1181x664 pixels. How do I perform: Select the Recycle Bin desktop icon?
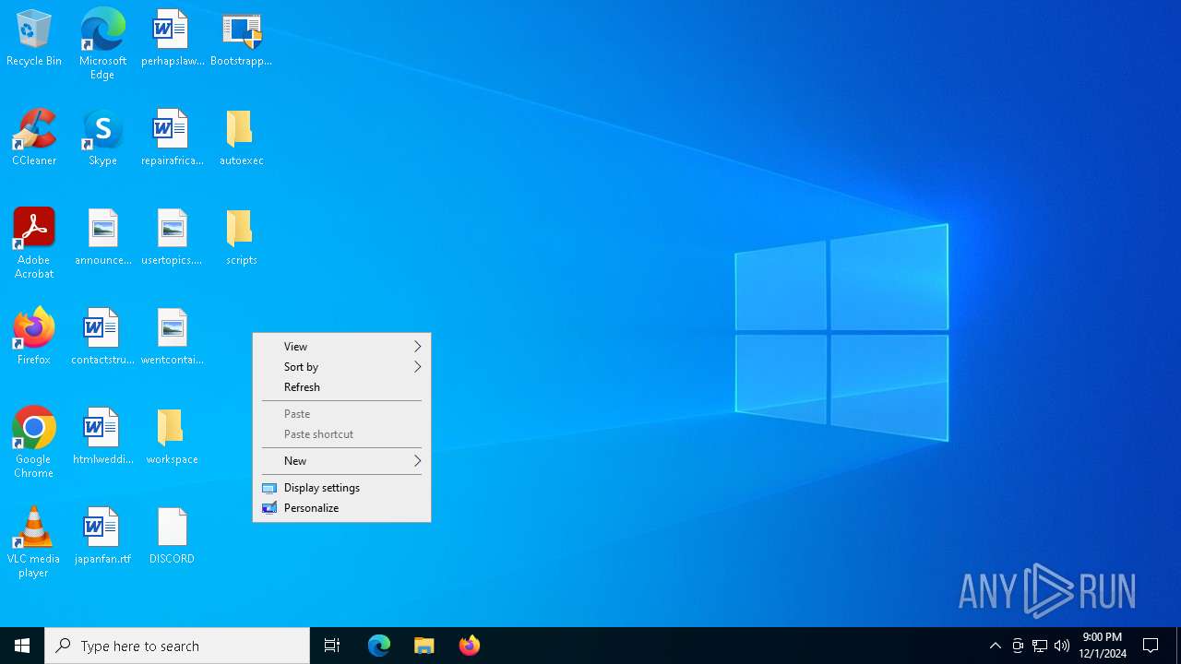pos(34,39)
